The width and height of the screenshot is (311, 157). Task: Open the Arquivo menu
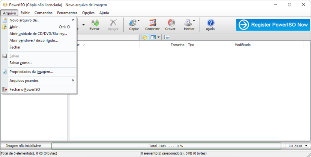(9, 13)
